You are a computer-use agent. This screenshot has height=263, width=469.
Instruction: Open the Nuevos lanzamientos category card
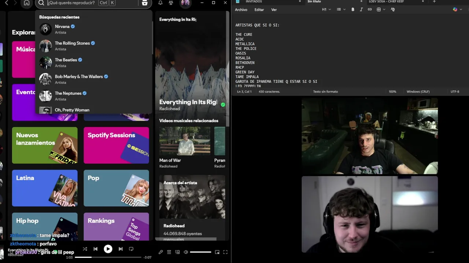point(45,145)
